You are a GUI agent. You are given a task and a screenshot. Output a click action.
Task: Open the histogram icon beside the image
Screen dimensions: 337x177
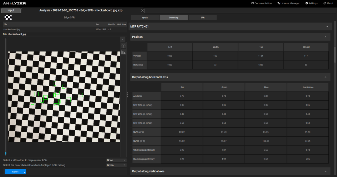123,52
